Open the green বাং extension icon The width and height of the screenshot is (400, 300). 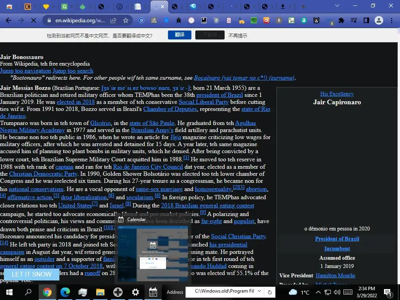tap(254, 20)
